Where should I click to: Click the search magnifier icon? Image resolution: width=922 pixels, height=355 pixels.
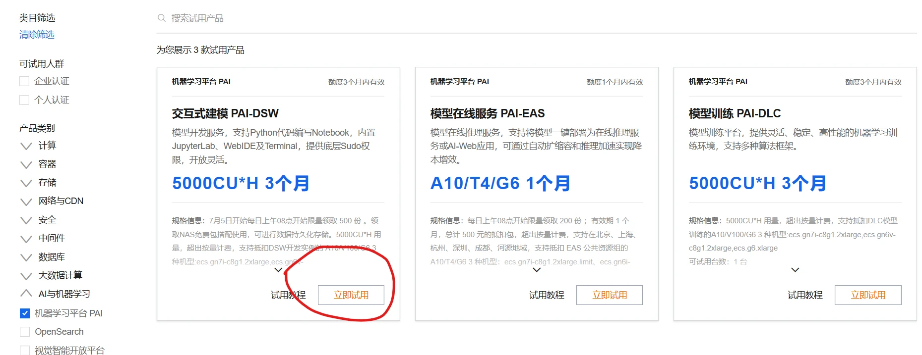click(x=161, y=18)
